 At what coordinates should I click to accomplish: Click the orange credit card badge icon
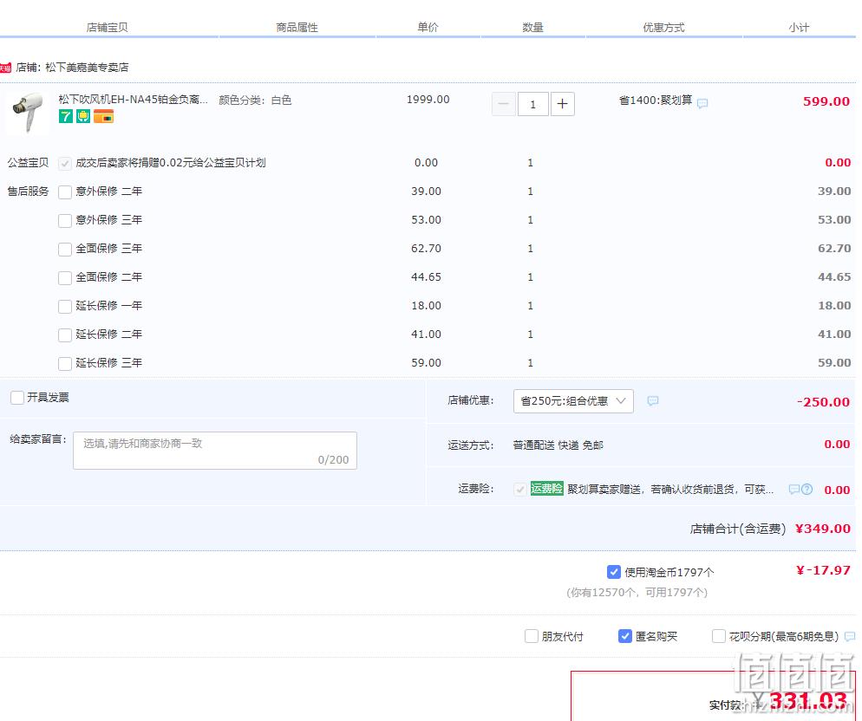click(x=103, y=116)
